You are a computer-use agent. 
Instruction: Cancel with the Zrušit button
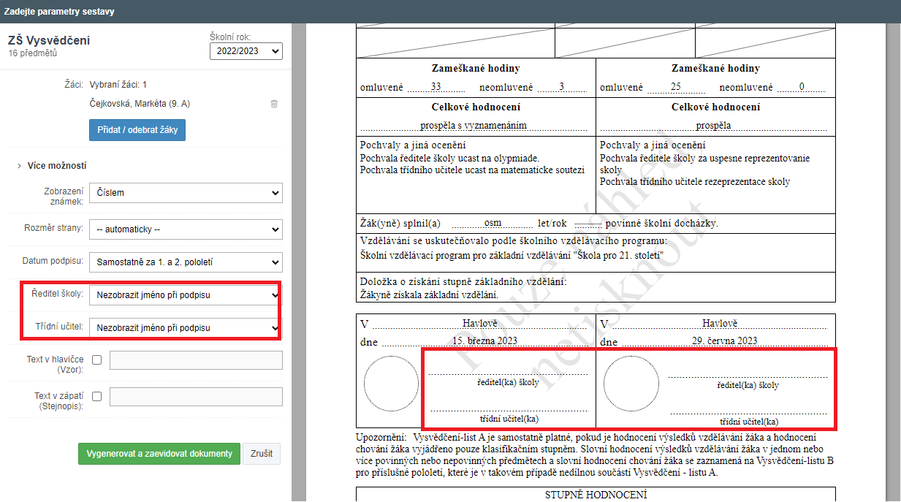[262, 454]
